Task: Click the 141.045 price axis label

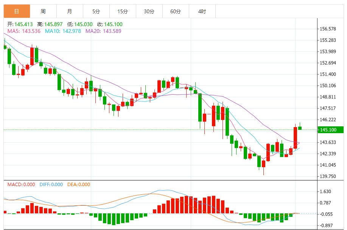Action: pyautogui.click(x=328, y=165)
